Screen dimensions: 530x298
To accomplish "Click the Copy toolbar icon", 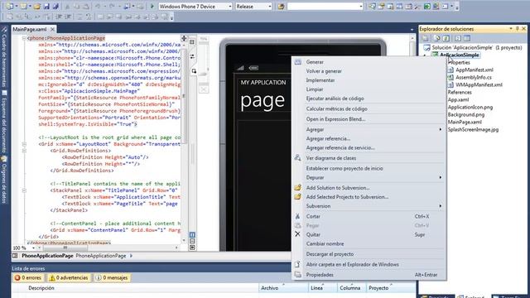I will click(x=77, y=6).
